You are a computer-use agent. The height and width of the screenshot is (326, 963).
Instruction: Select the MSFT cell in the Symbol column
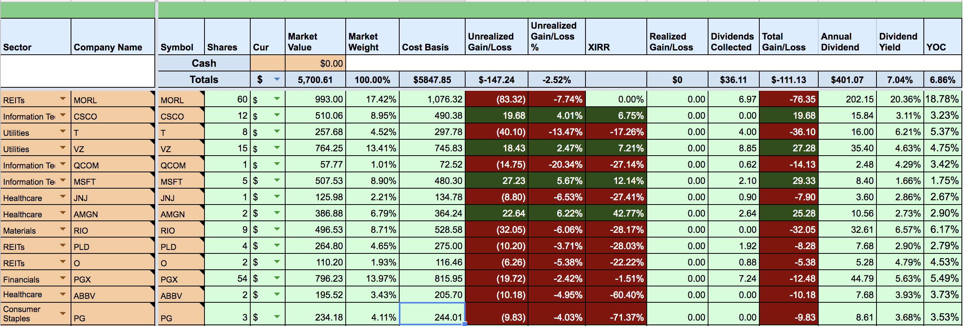point(181,181)
